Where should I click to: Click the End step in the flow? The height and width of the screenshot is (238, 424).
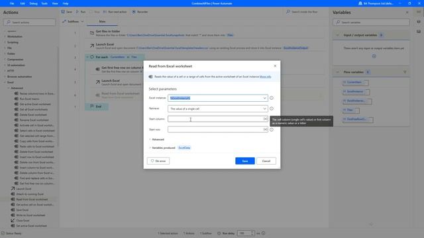click(x=97, y=106)
